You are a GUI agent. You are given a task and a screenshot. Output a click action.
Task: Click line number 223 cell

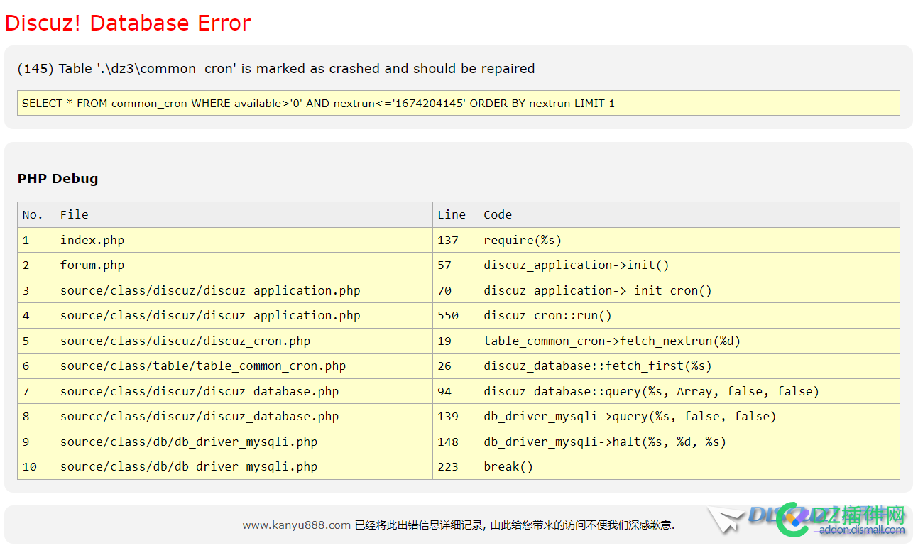click(x=455, y=466)
